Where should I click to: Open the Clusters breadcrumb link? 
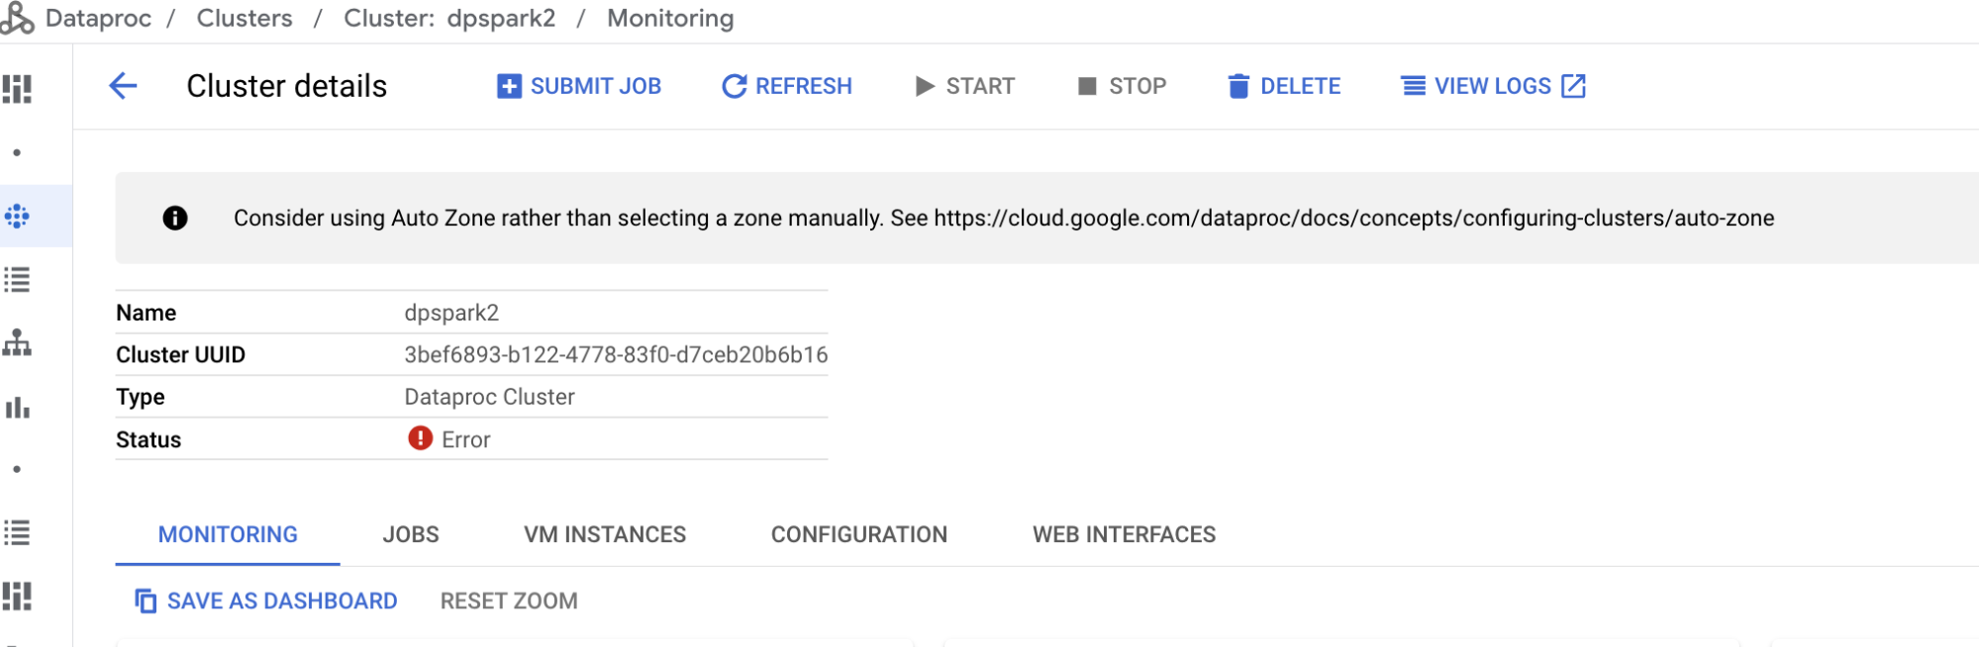tap(245, 18)
